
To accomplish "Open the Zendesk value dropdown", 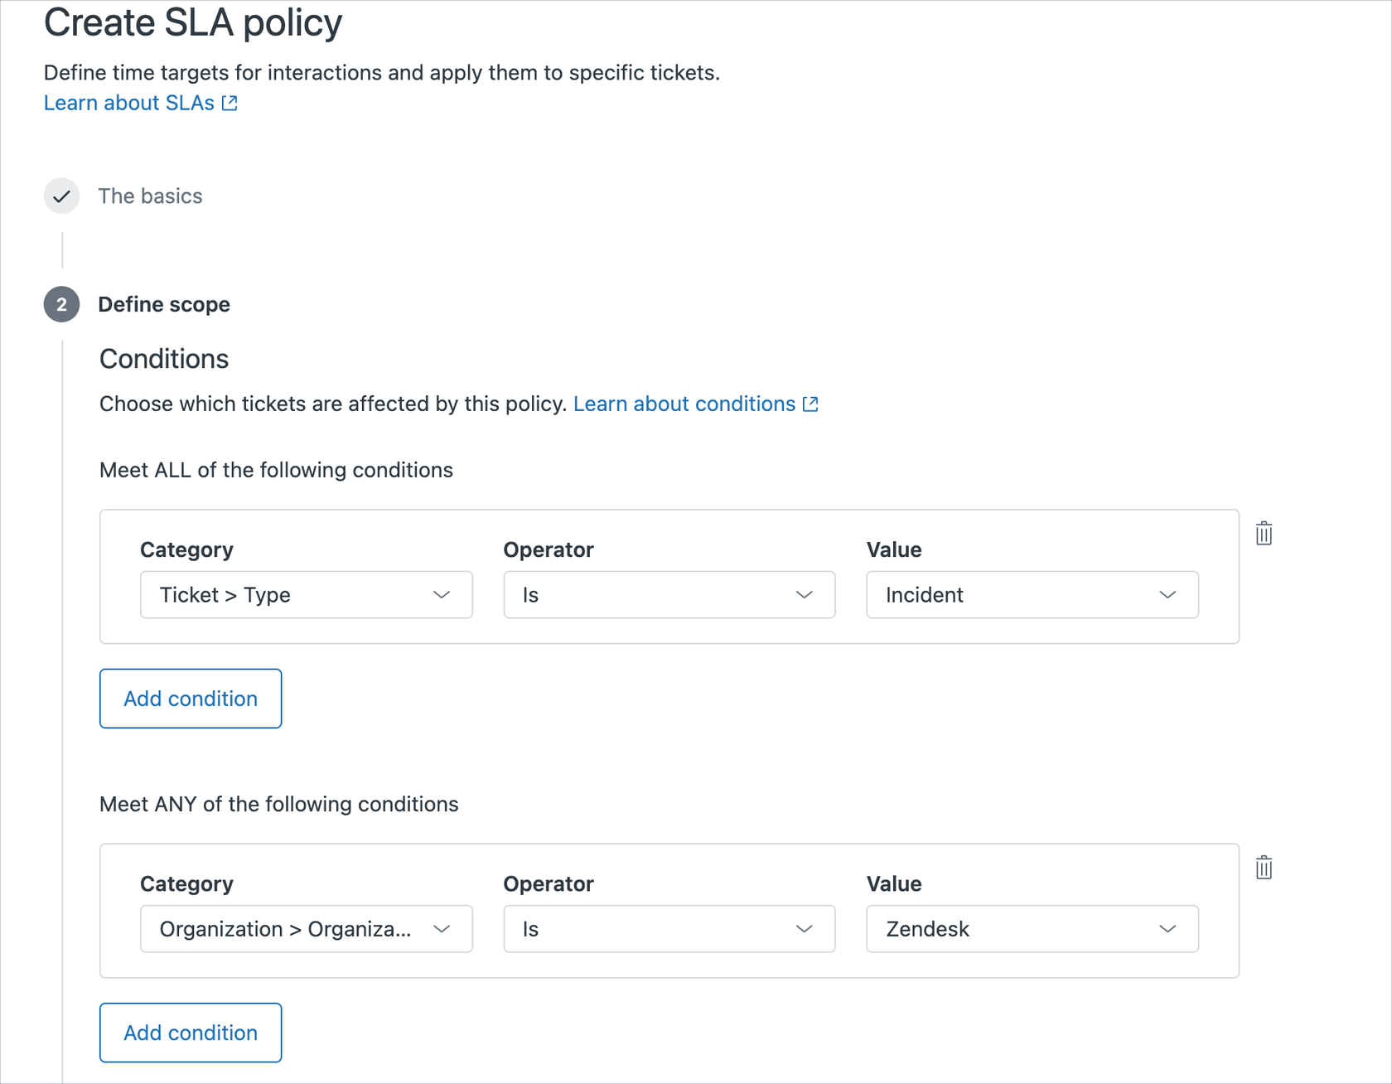I will click(x=1032, y=929).
